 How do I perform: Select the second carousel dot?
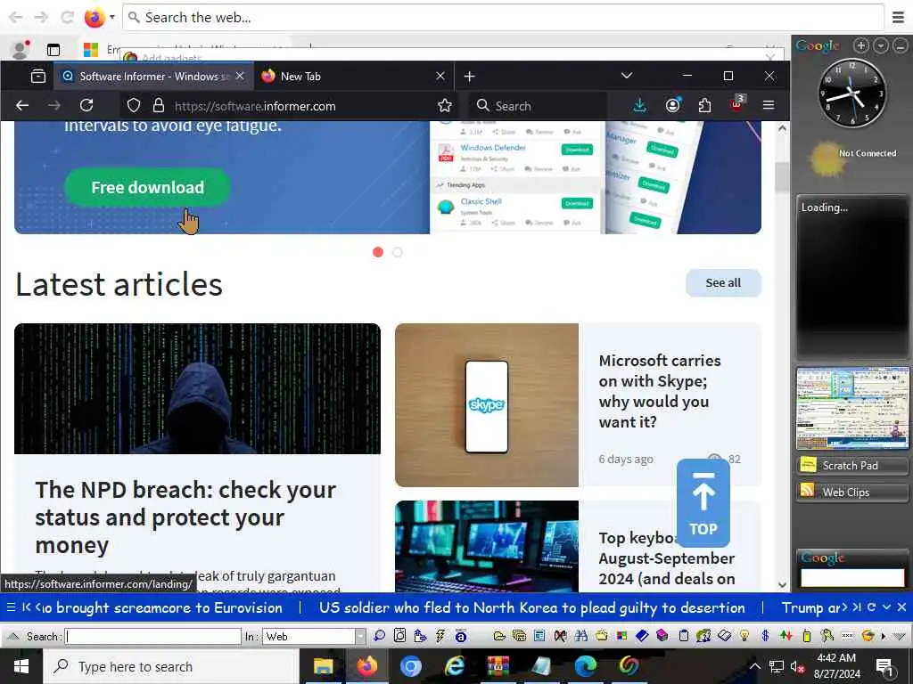398,252
